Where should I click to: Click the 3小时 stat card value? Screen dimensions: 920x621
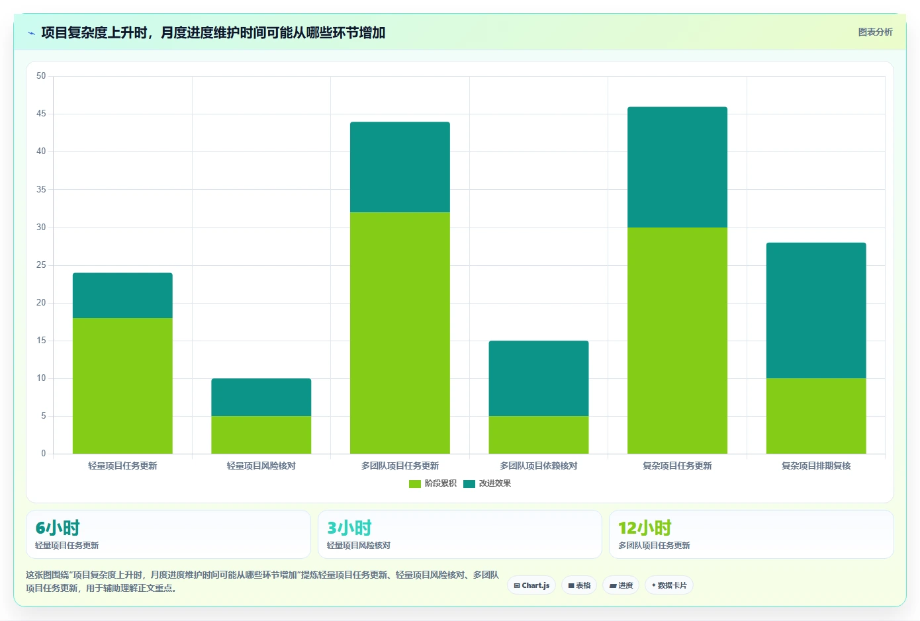point(349,528)
